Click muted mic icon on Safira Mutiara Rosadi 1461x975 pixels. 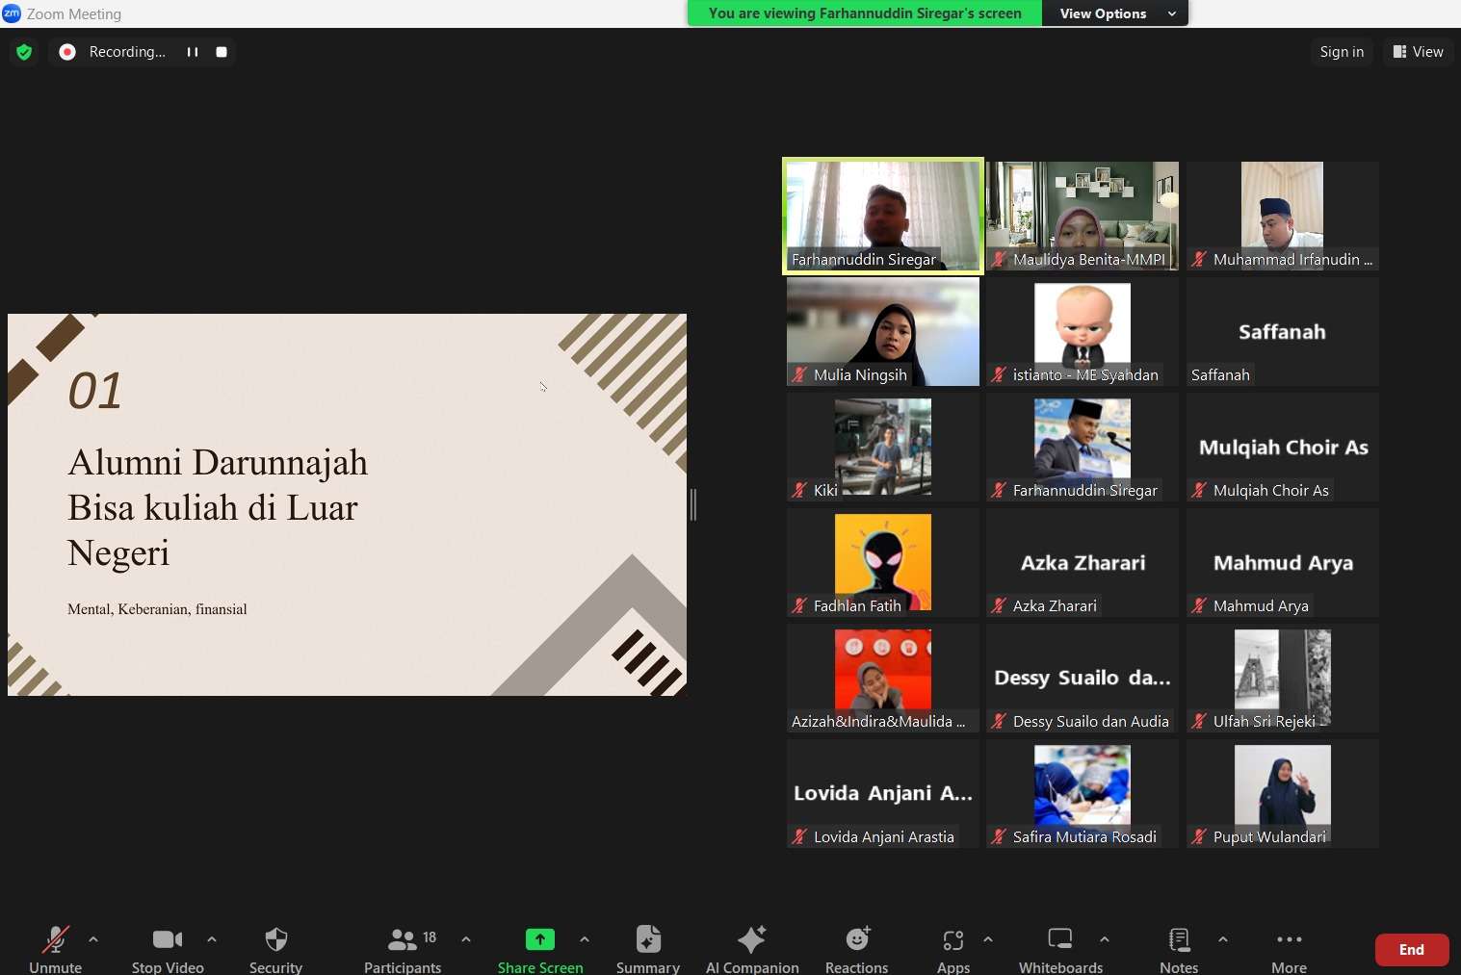[x=999, y=836]
